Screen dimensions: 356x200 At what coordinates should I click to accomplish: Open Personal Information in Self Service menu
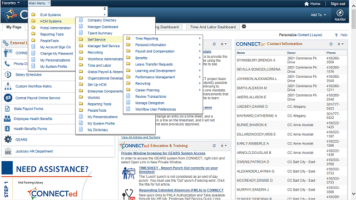pyautogui.click(x=151, y=45)
